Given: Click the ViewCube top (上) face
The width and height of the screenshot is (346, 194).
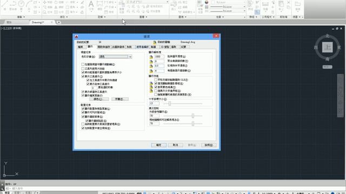Looking at the screenshot, I should 327,47.
